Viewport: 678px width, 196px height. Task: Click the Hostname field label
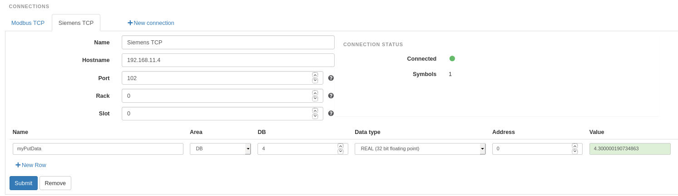(x=96, y=60)
